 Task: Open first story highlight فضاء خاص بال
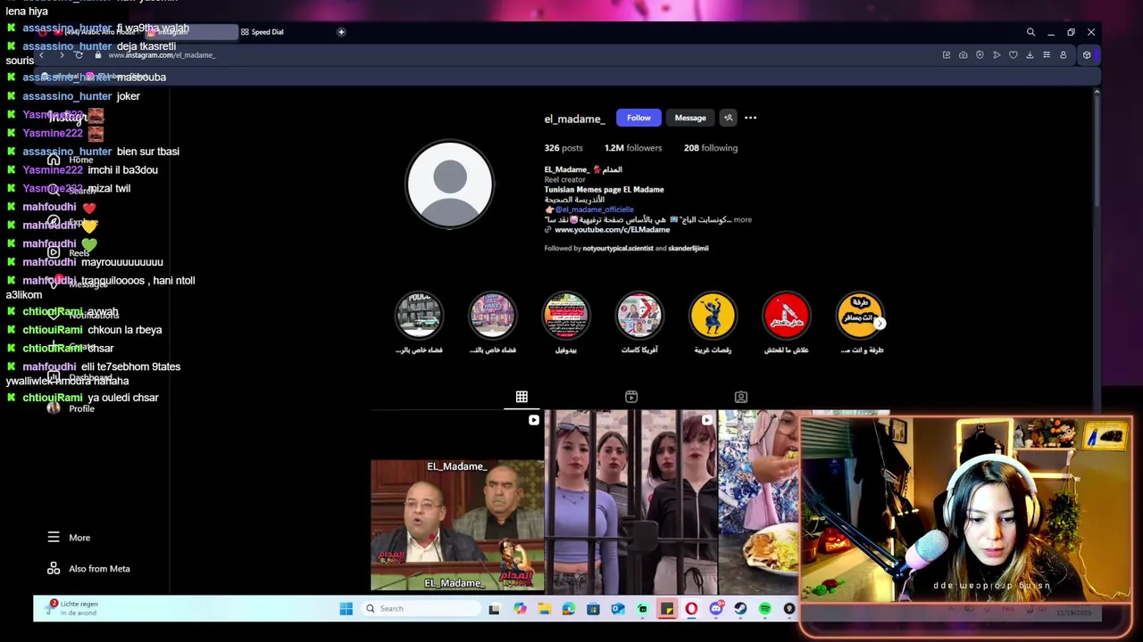(419, 316)
